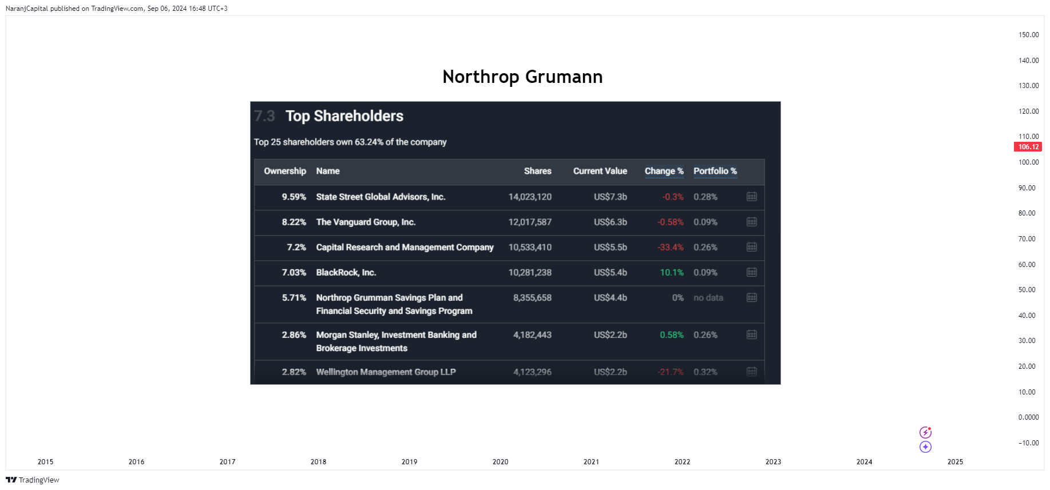Click the 150.00 price axis label
The width and height of the screenshot is (1050, 490).
tap(1028, 35)
